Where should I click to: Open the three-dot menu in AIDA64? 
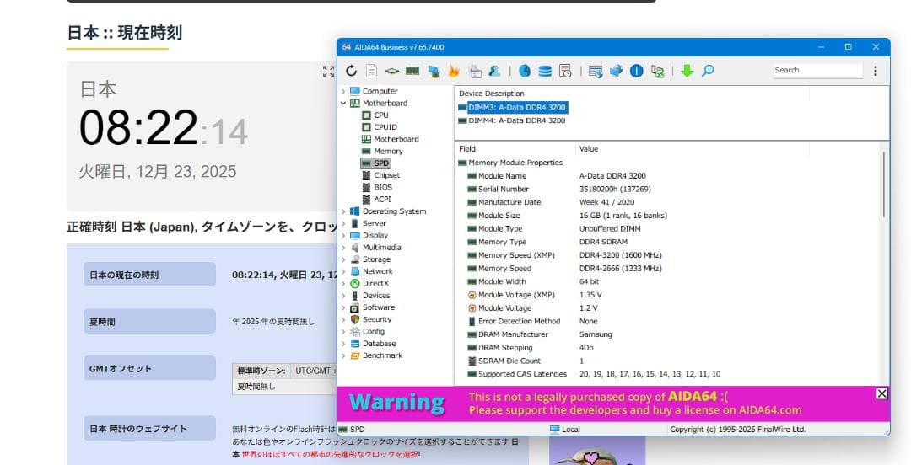click(x=876, y=71)
